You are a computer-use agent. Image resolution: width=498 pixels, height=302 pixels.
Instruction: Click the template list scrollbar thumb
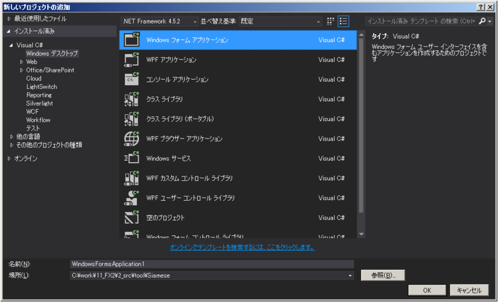(x=361, y=126)
